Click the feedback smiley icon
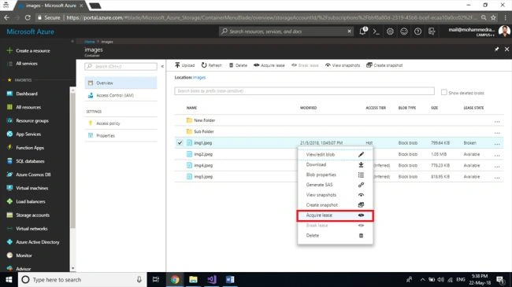 [404, 31]
